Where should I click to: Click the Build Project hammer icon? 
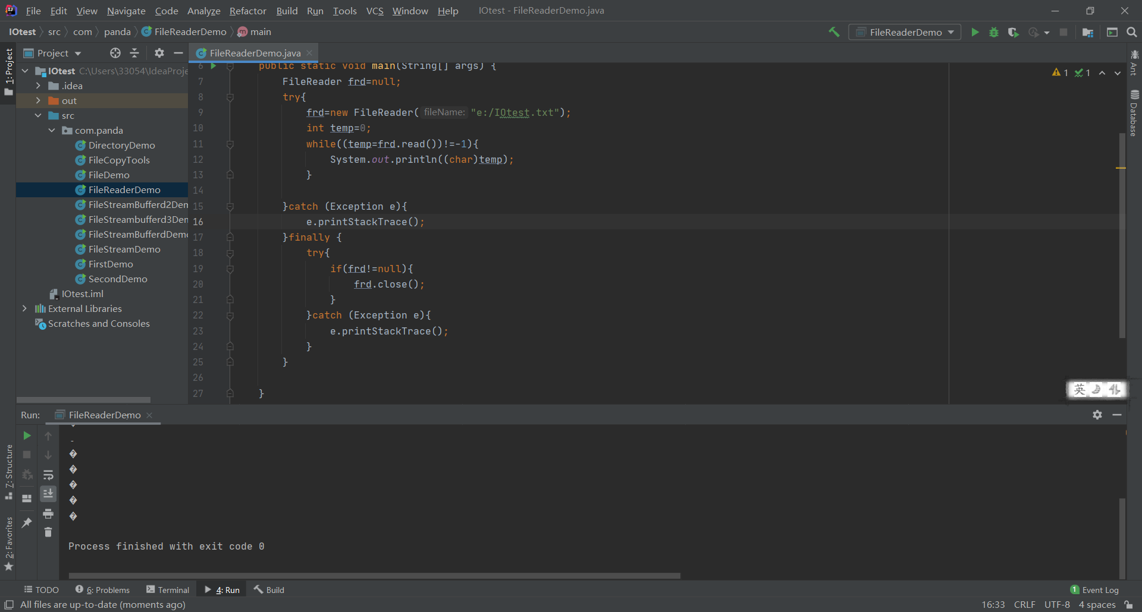point(834,32)
